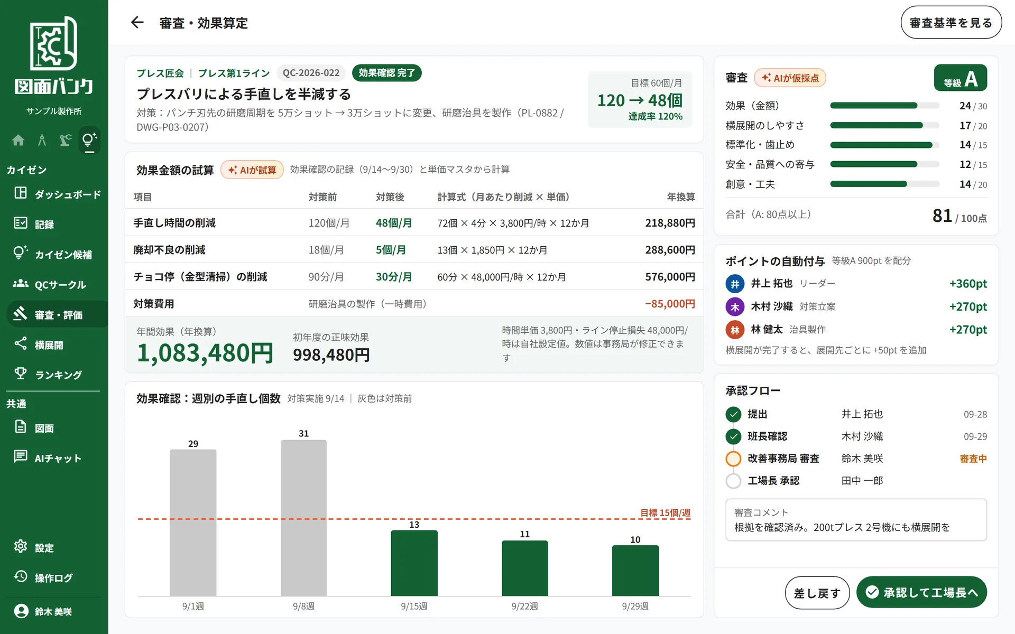This screenshot has height=634, width=1015.
Task: Select 審査・評価 sidebar item
Action: [57, 314]
